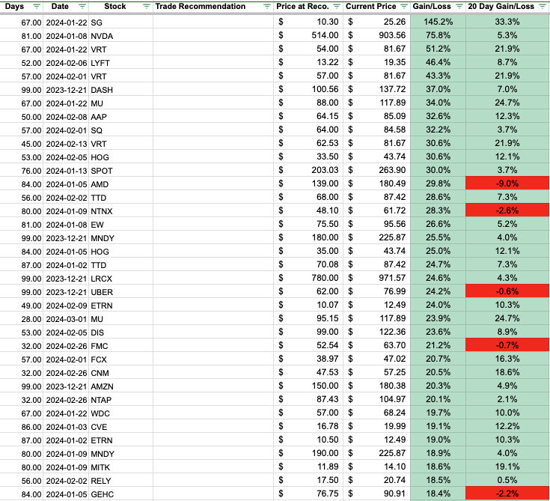
Task: Select the 28.00 days cell
Action: click(22, 319)
